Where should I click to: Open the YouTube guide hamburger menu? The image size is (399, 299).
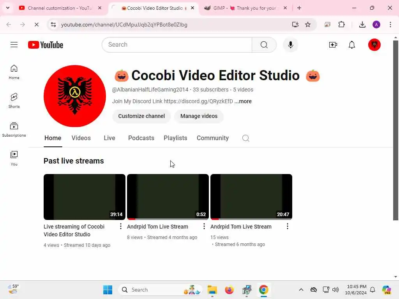tap(14, 45)
